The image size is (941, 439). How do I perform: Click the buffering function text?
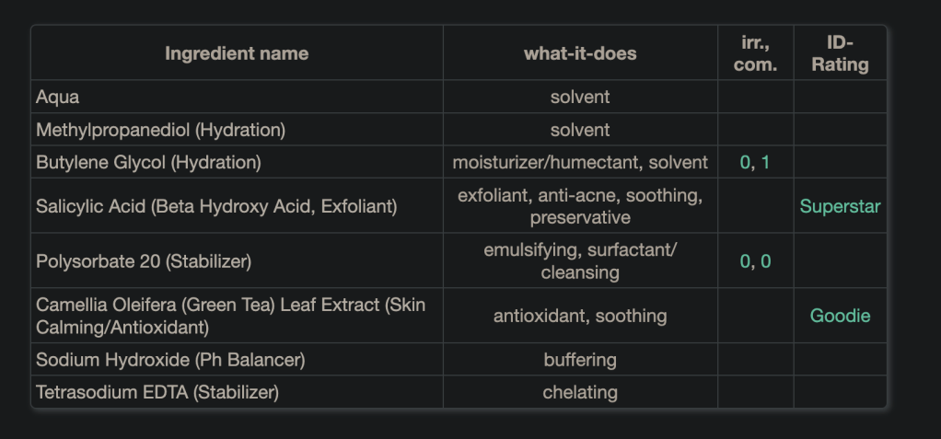pyautogui.click(x=580, y=359)
